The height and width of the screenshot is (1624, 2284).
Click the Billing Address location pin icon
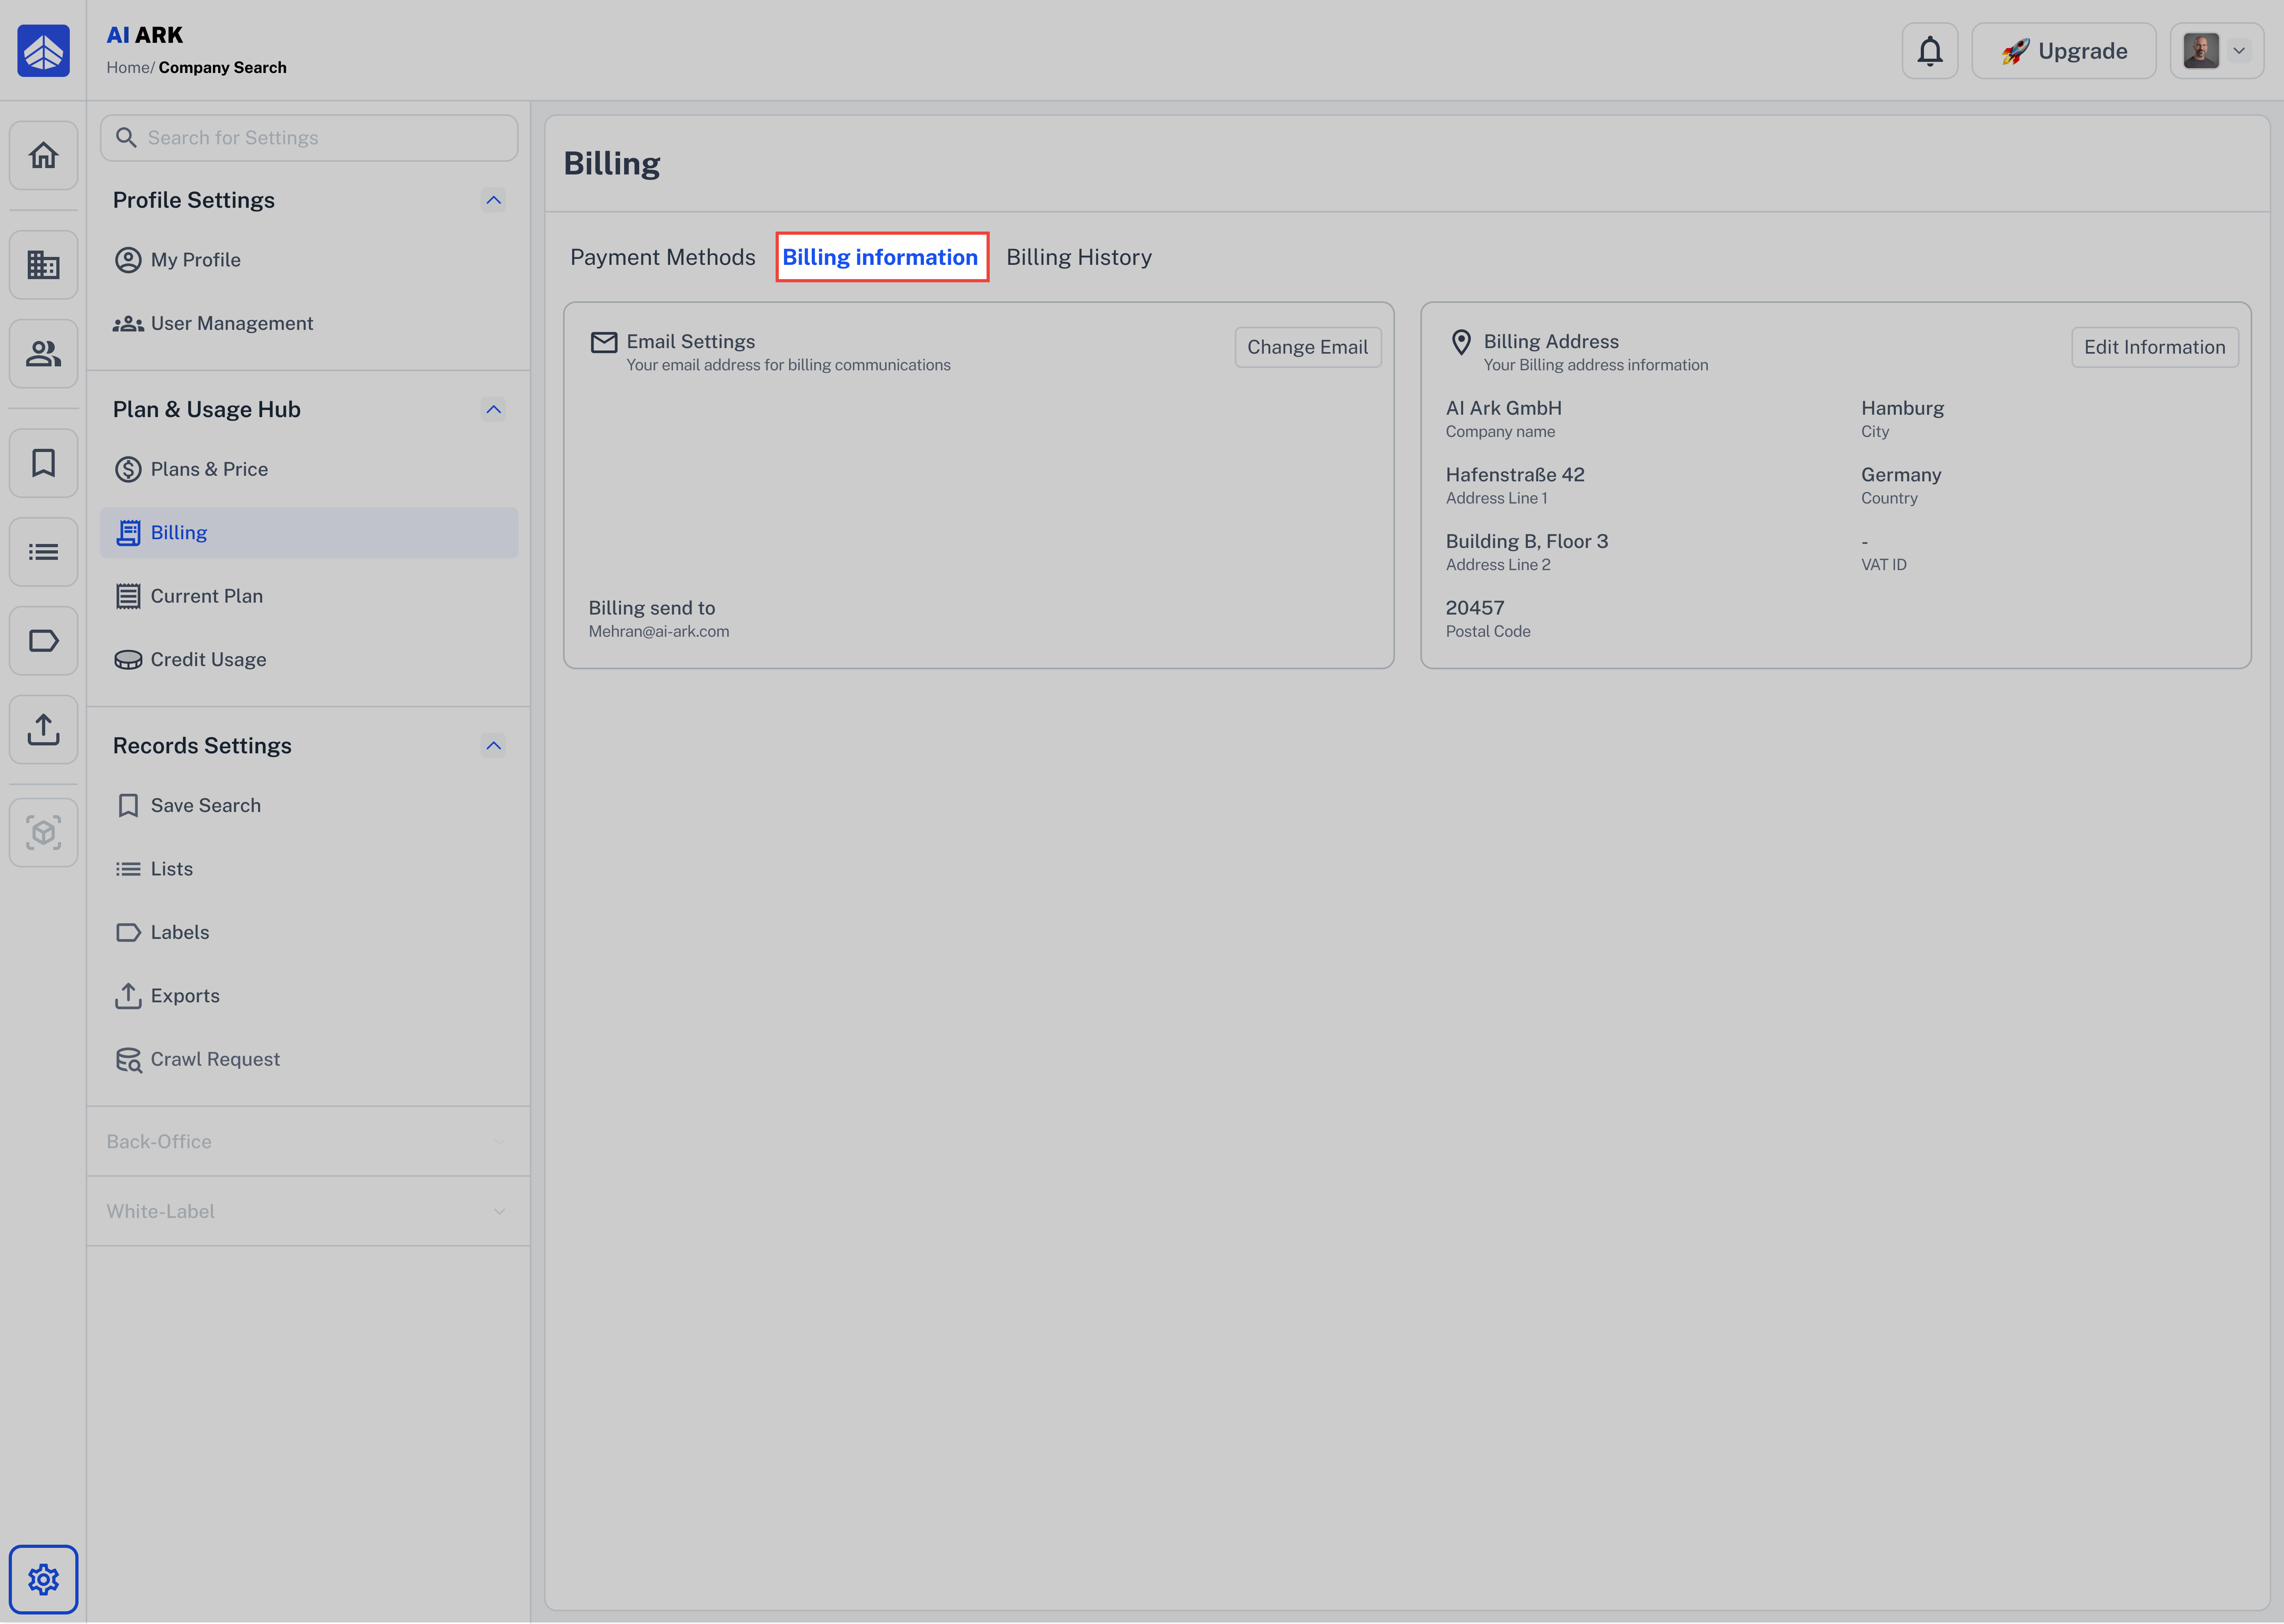(x=1461, y=343)
